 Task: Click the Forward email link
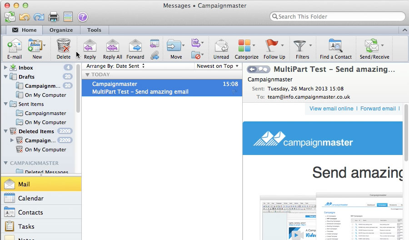pyautogui.click(x=378, y=109)
